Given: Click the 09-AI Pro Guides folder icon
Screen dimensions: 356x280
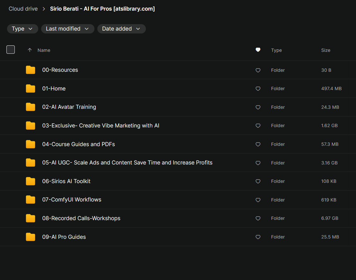Looking at the screenshot, I should [x=31, y=237].
